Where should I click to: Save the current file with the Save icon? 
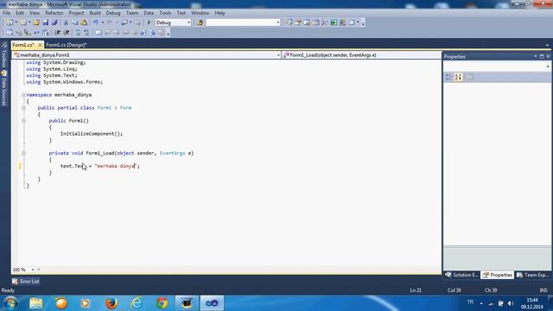pos(46,22)
